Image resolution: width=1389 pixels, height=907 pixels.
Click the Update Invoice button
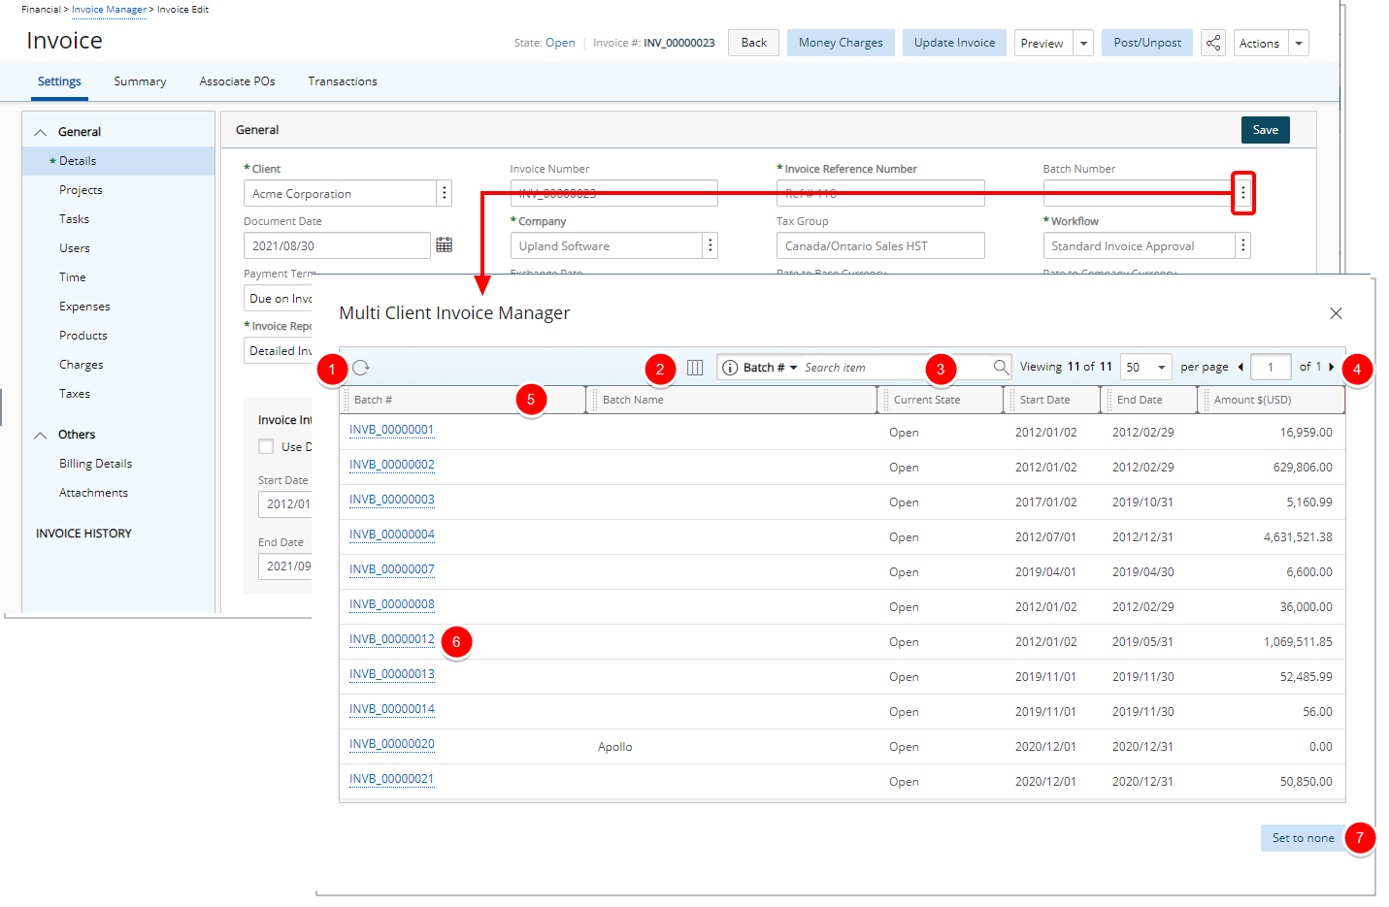click(954, 43)
